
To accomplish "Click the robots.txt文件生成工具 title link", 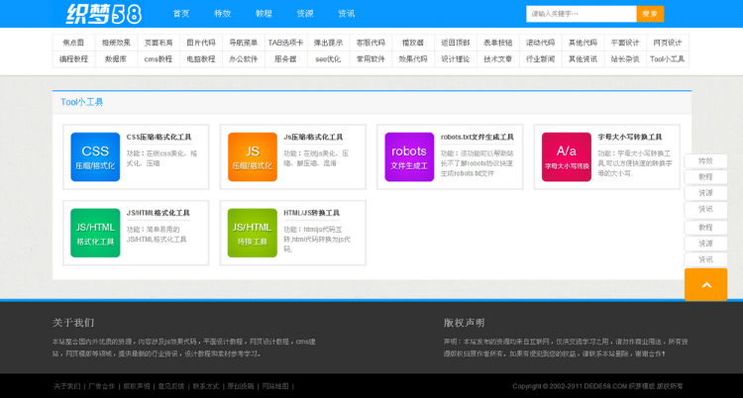I will click(x=478, y=137).
